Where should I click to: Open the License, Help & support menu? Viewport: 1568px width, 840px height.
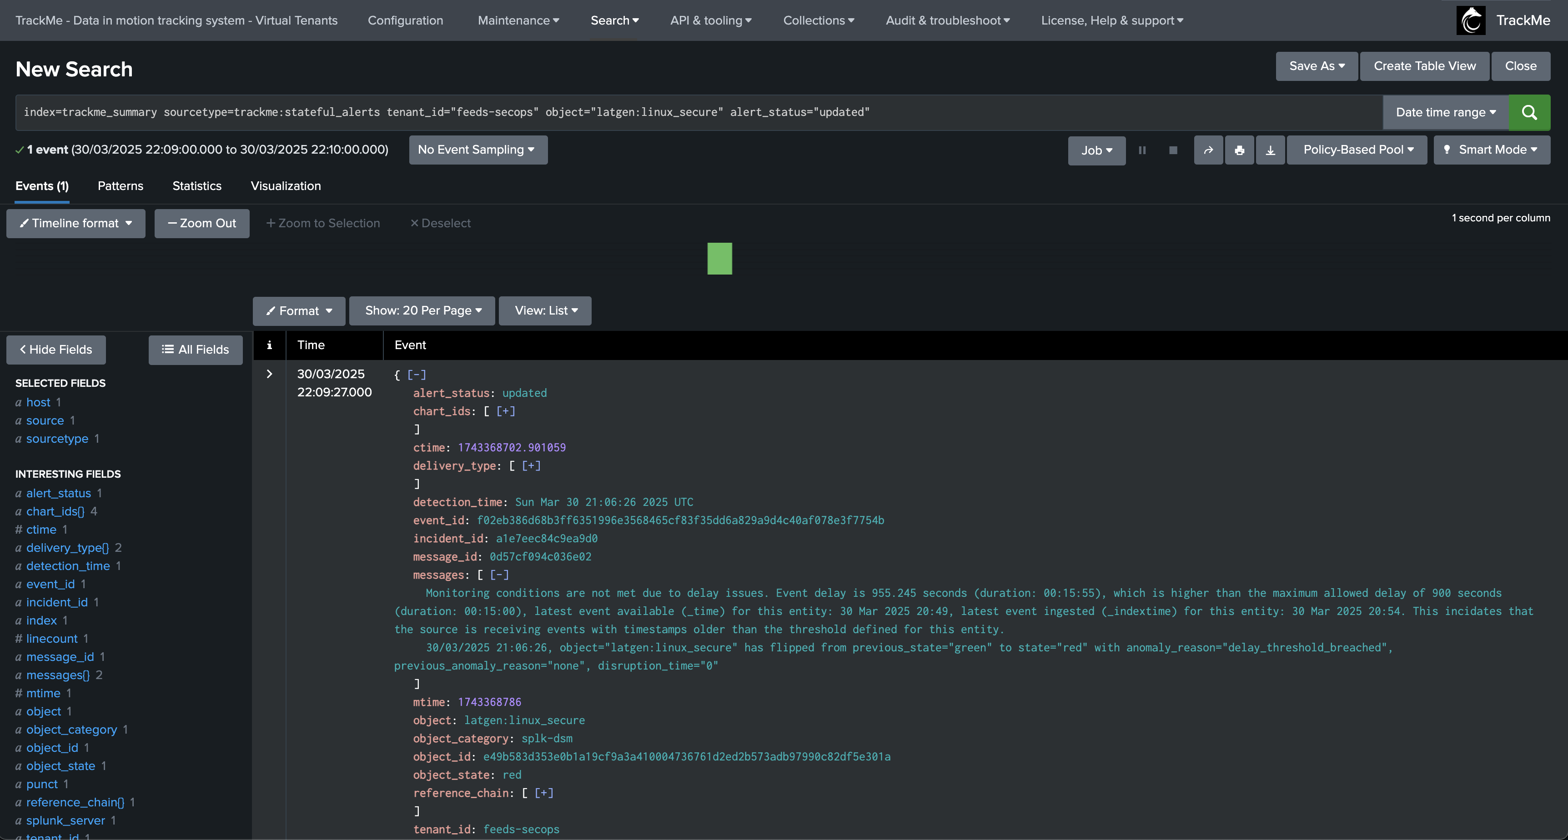tap(1112, 20)
